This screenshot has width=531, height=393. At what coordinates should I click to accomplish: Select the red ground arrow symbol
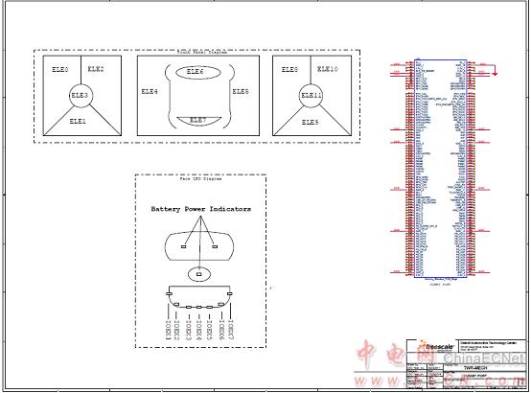(495, 74)
